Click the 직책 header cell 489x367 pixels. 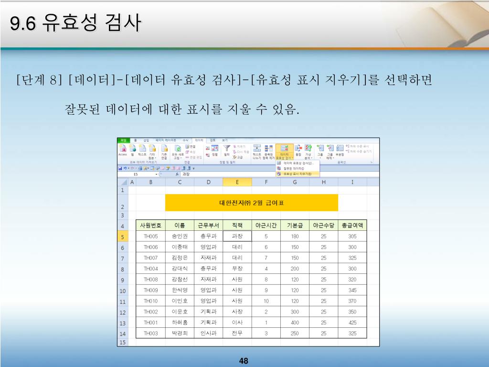(237, 226)
